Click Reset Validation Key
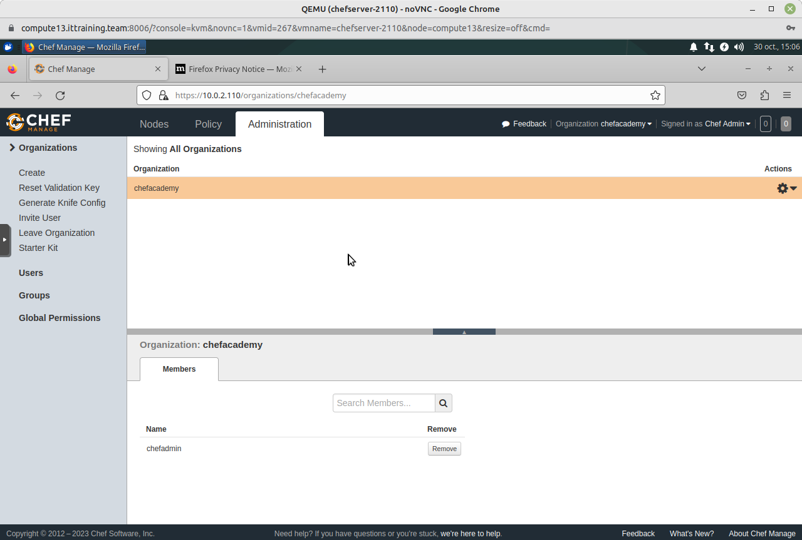This screenshot has width=802, height=540. pos(59,188)
